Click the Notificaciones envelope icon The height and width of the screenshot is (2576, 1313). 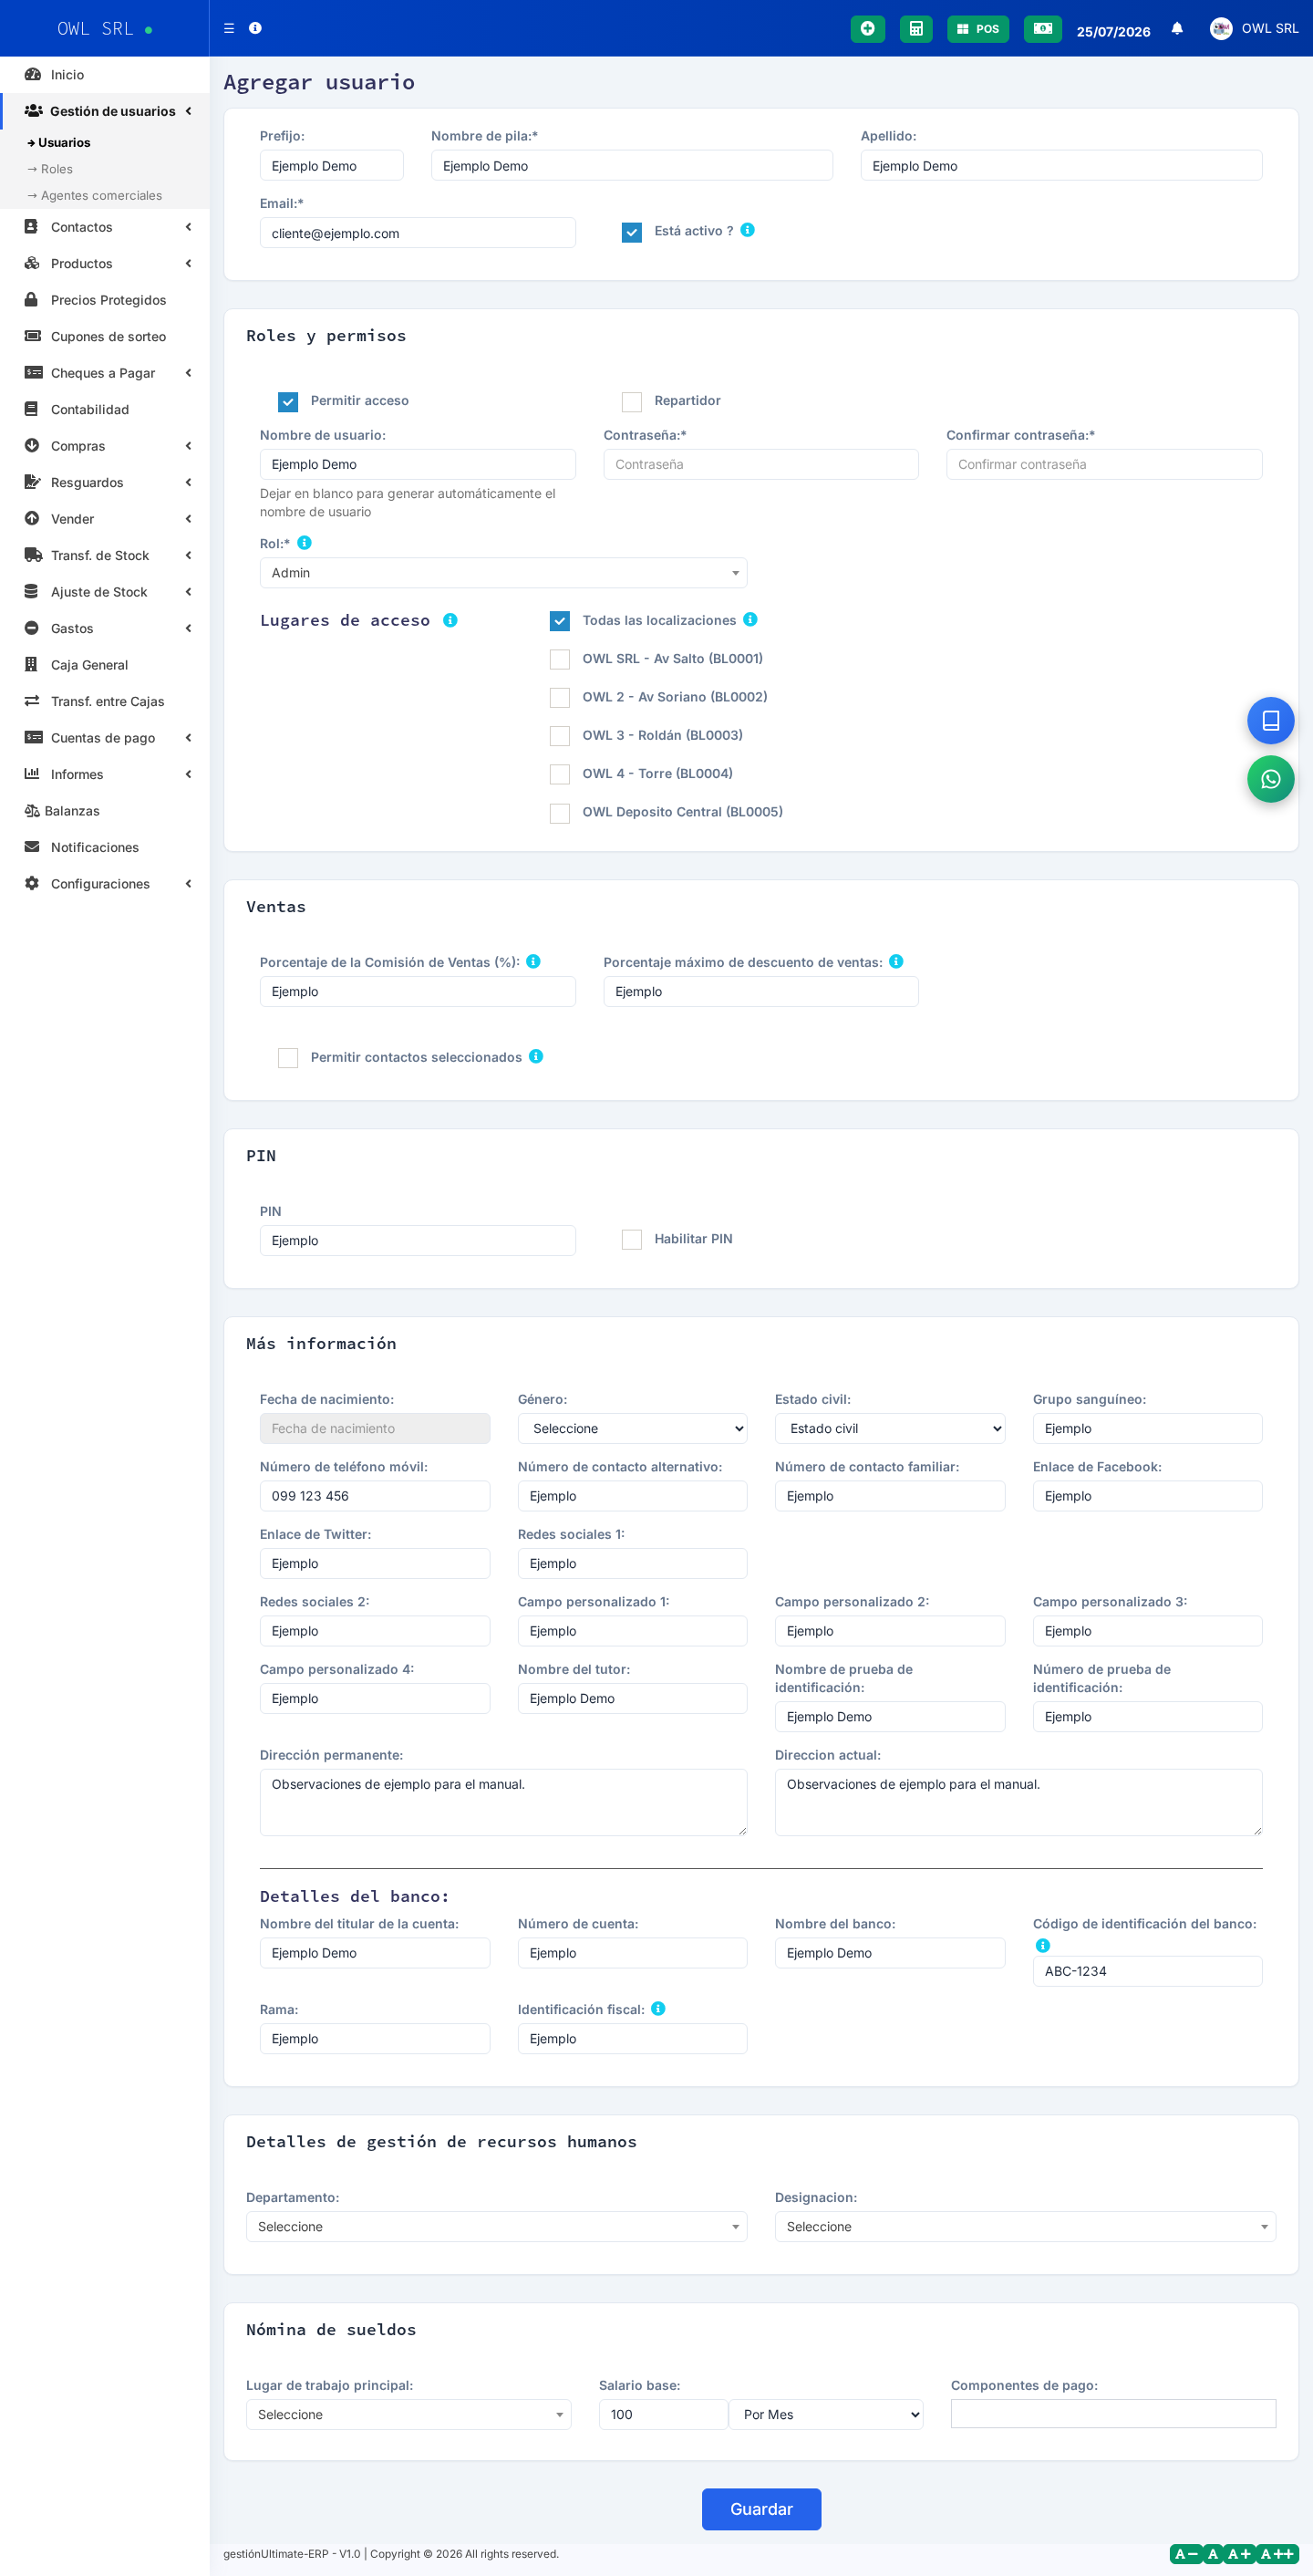32,847
